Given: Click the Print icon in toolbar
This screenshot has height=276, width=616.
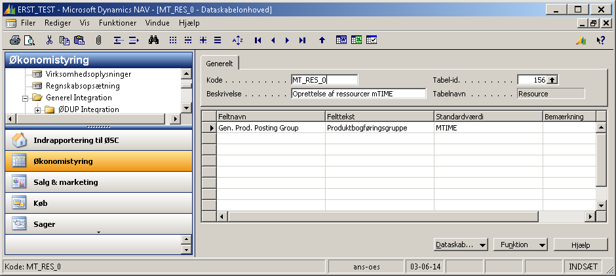Looking at the screenshot, I should (x=16, y=40).
